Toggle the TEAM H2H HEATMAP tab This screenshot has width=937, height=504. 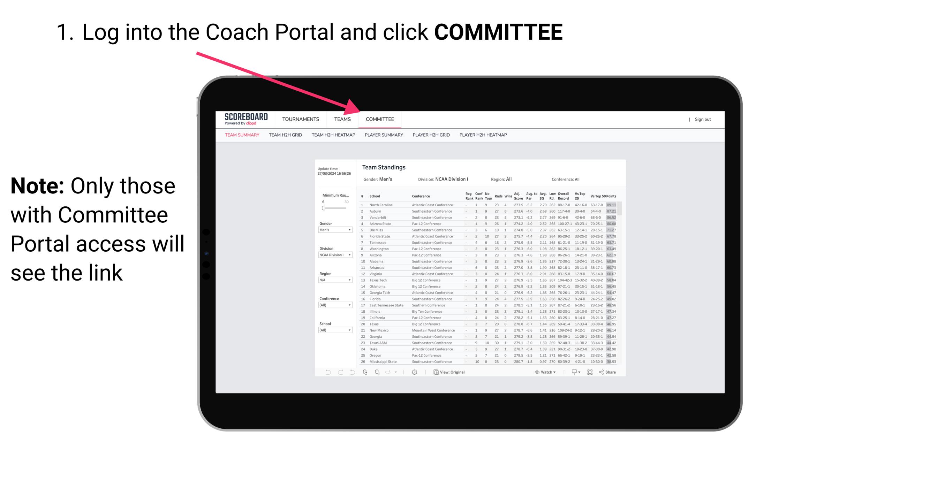click(x=333, y=136)
